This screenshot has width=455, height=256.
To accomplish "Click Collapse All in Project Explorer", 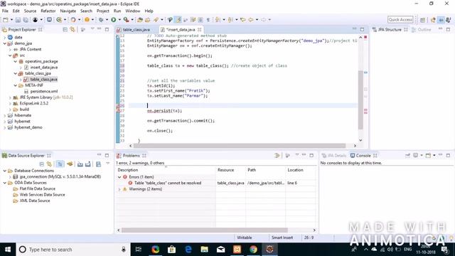I will point(65,30).
